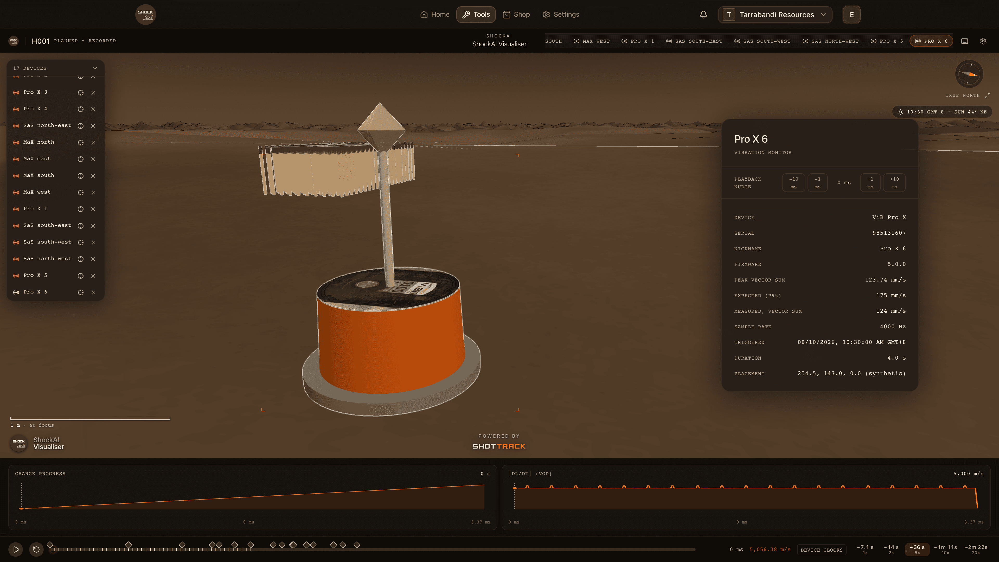
Task: Focus the camera on SaS north-east
Action: point(81,126)
